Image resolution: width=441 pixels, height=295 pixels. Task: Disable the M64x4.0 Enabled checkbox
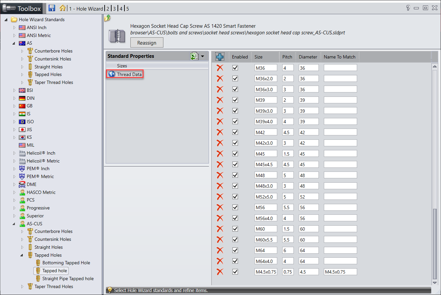tap(235, 261)
